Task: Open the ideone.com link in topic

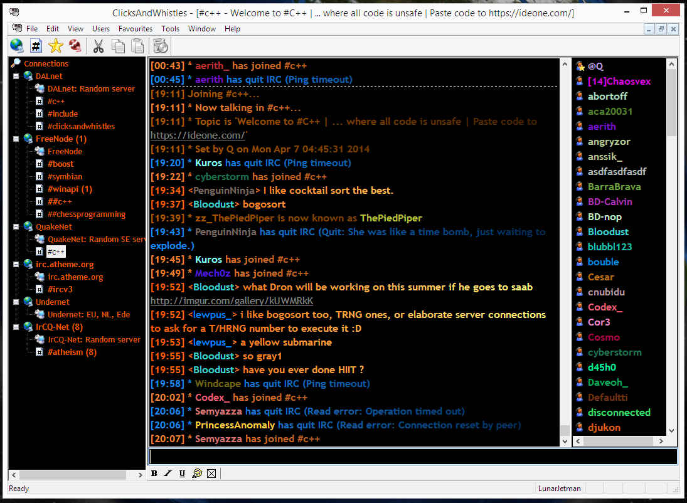Action: point(198,135)
